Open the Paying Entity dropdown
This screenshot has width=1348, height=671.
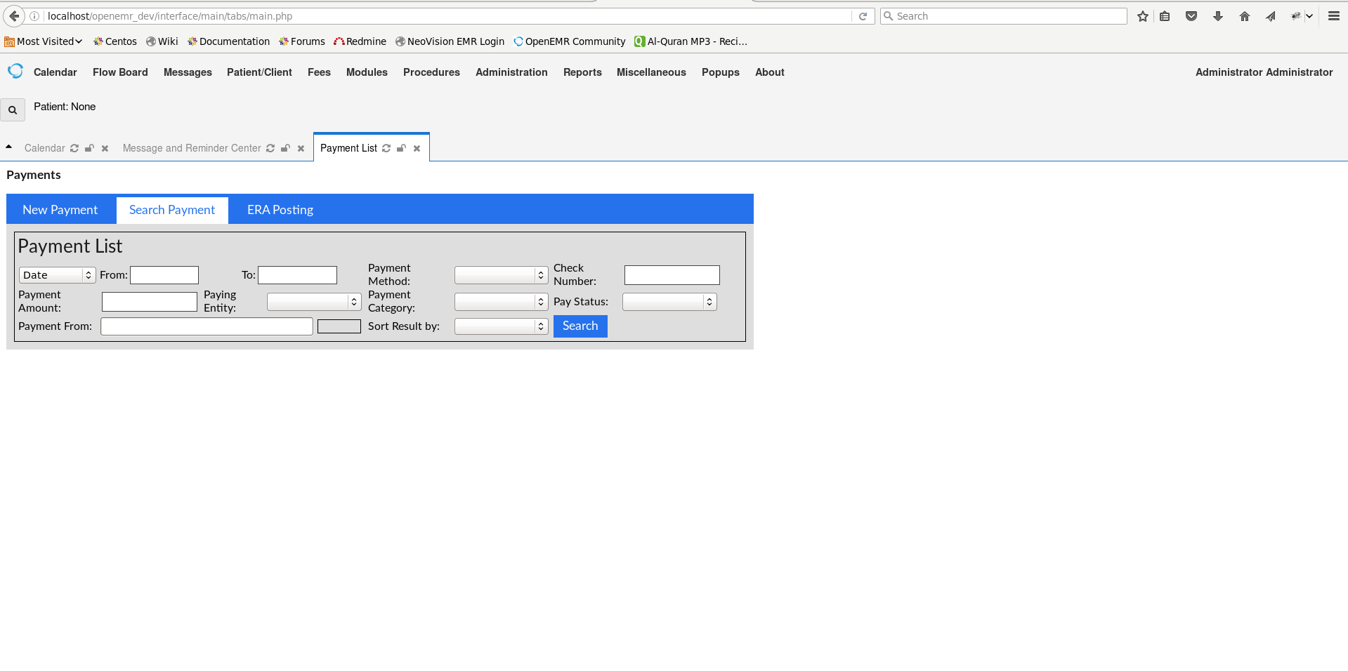coord(314,302)
